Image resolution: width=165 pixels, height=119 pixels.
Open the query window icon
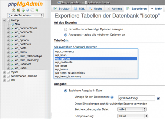[23, 10]
